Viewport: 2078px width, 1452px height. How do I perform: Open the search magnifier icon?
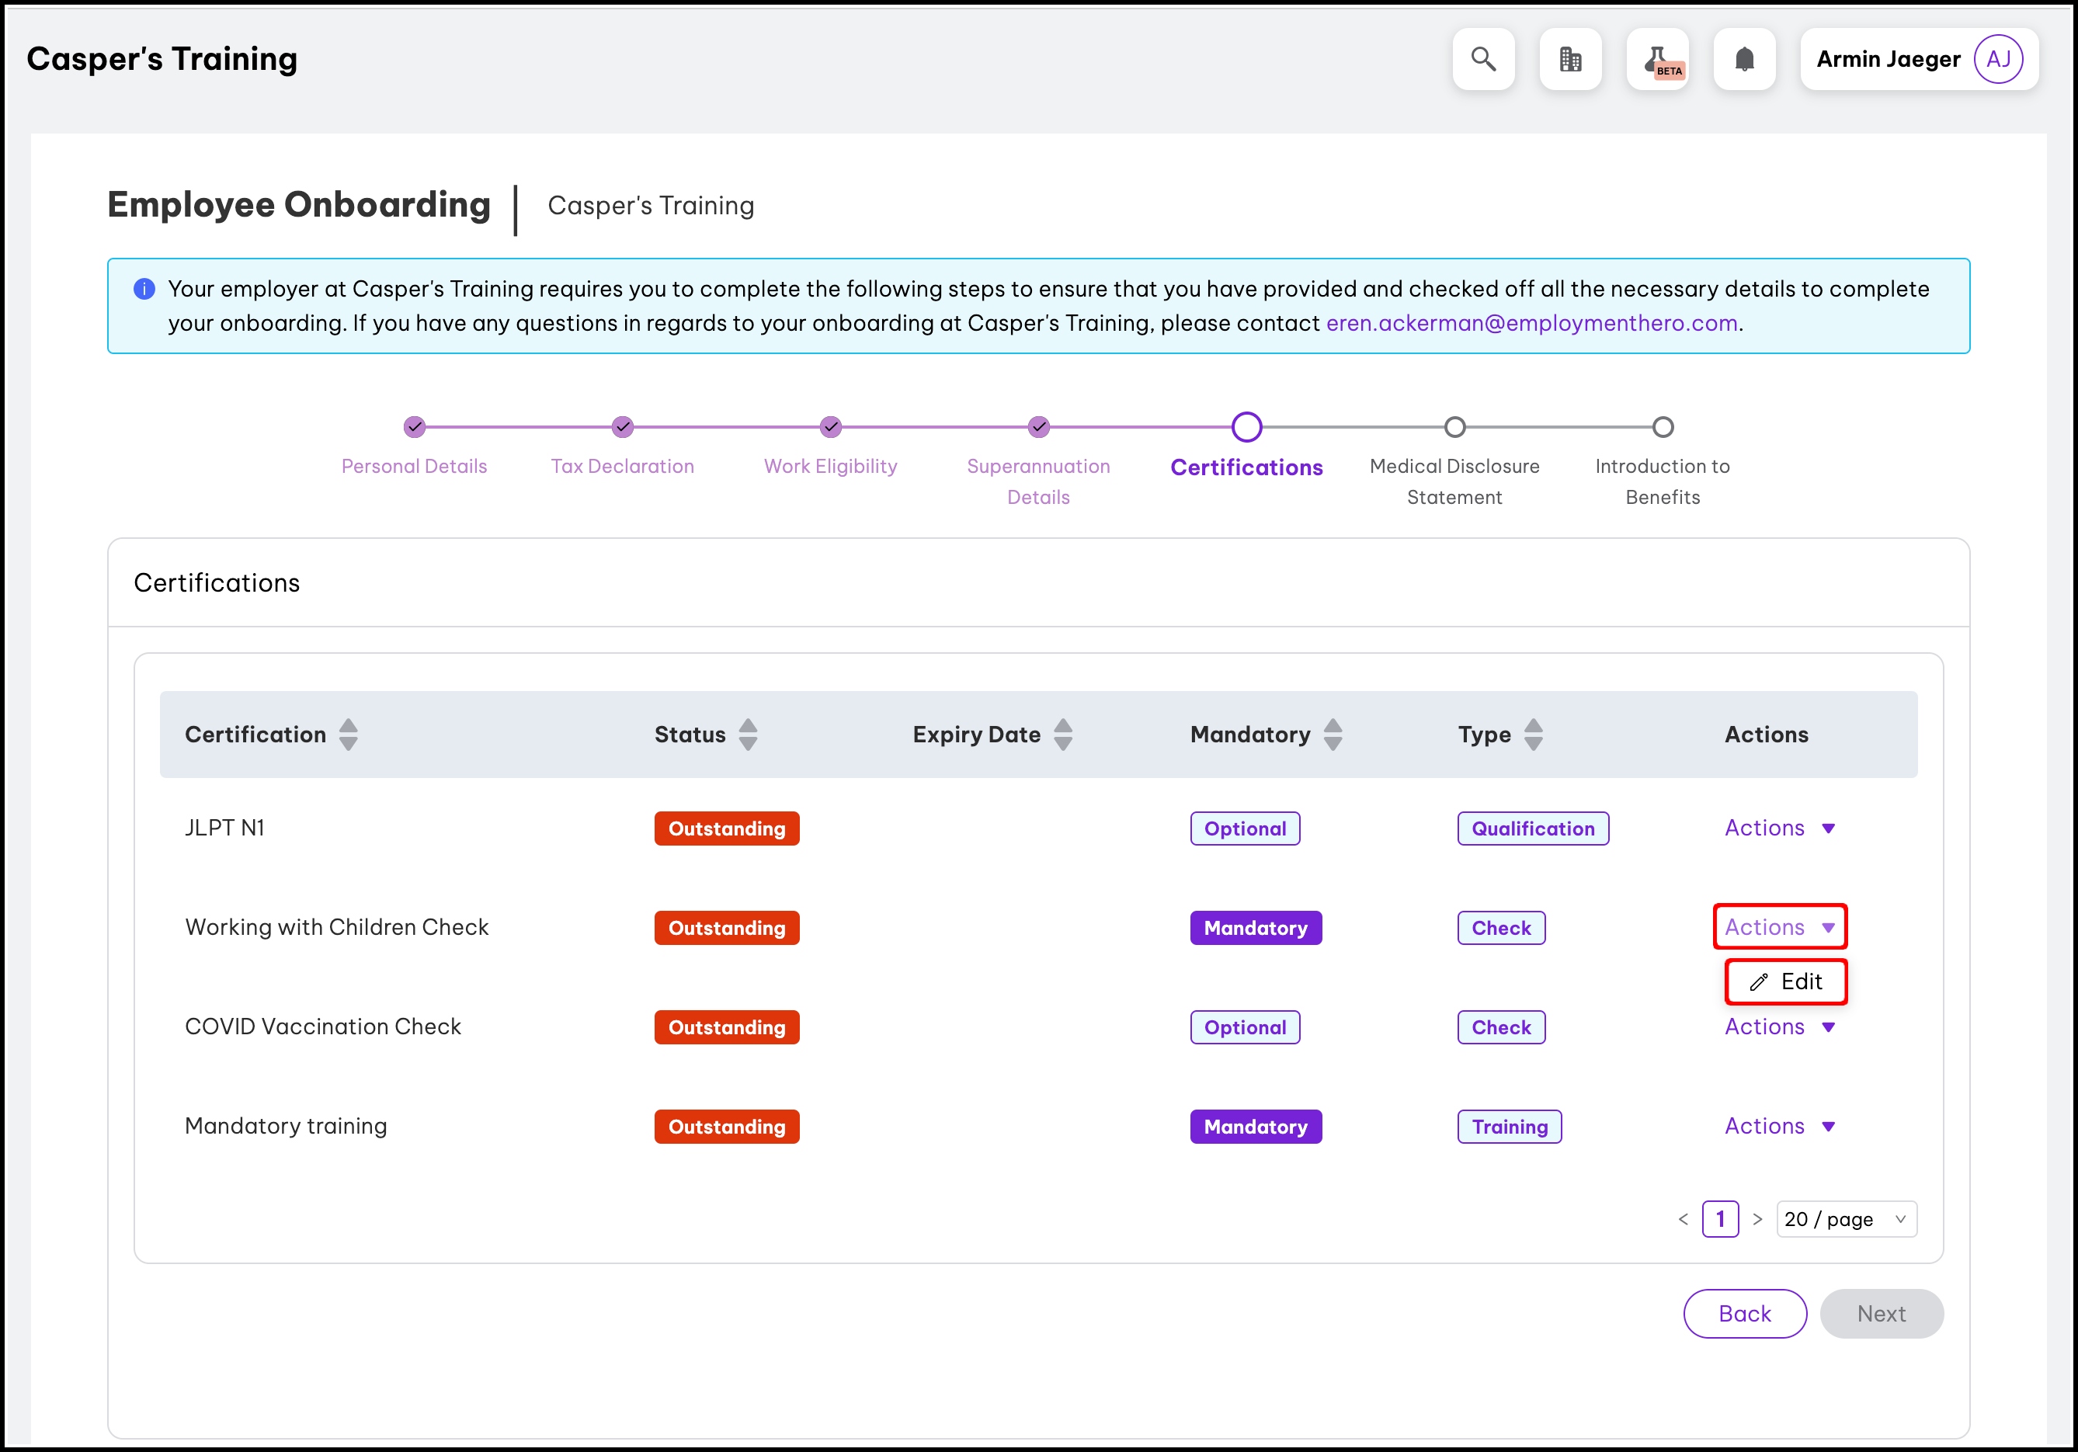click(1482, 60)
